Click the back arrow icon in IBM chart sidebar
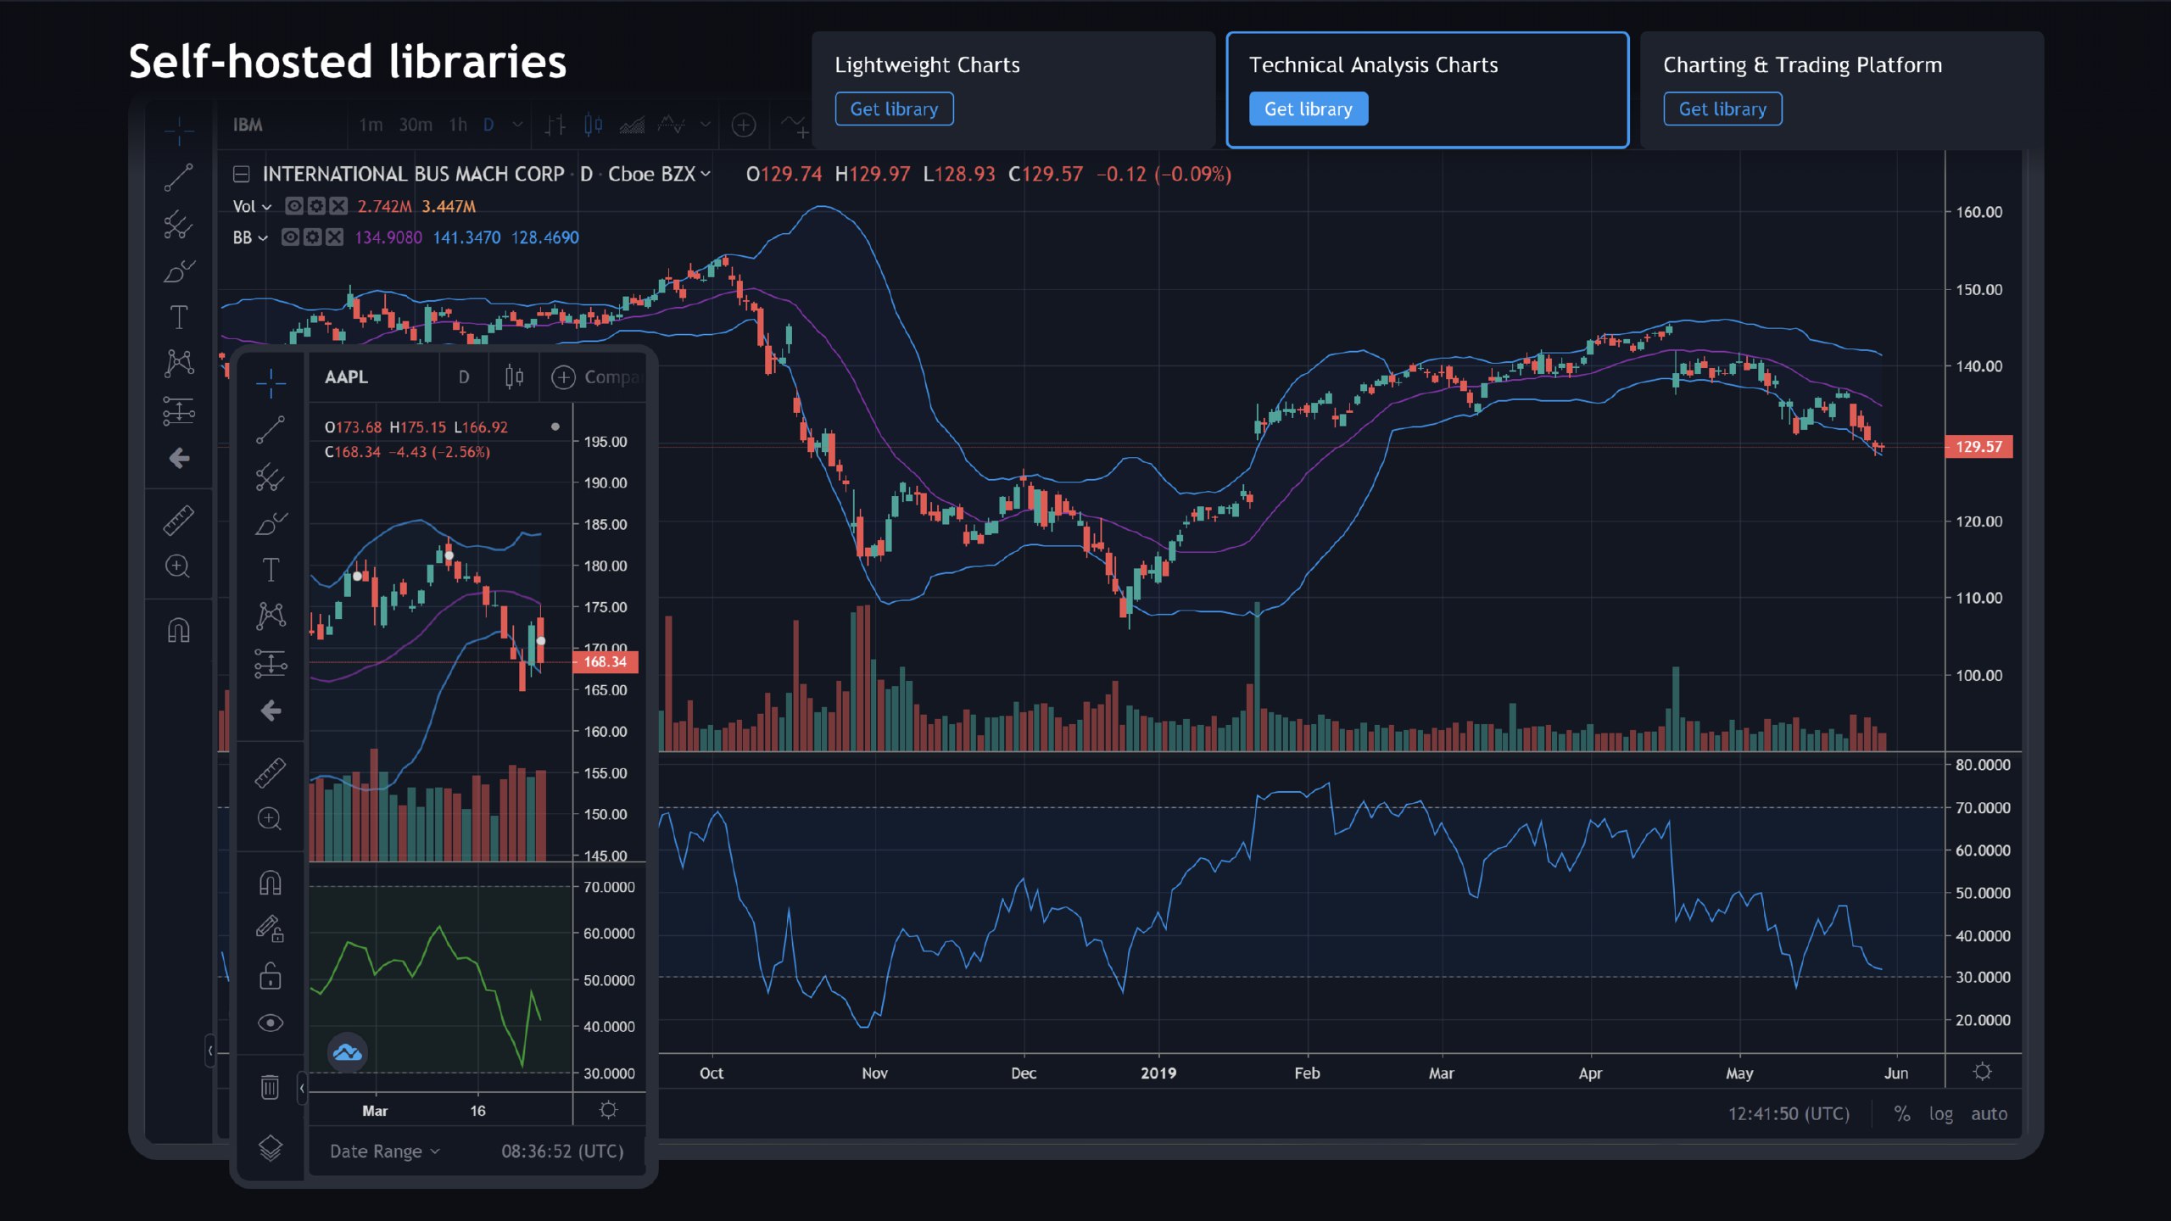Screen dimensions: 2171x1221 pos(179,459)
